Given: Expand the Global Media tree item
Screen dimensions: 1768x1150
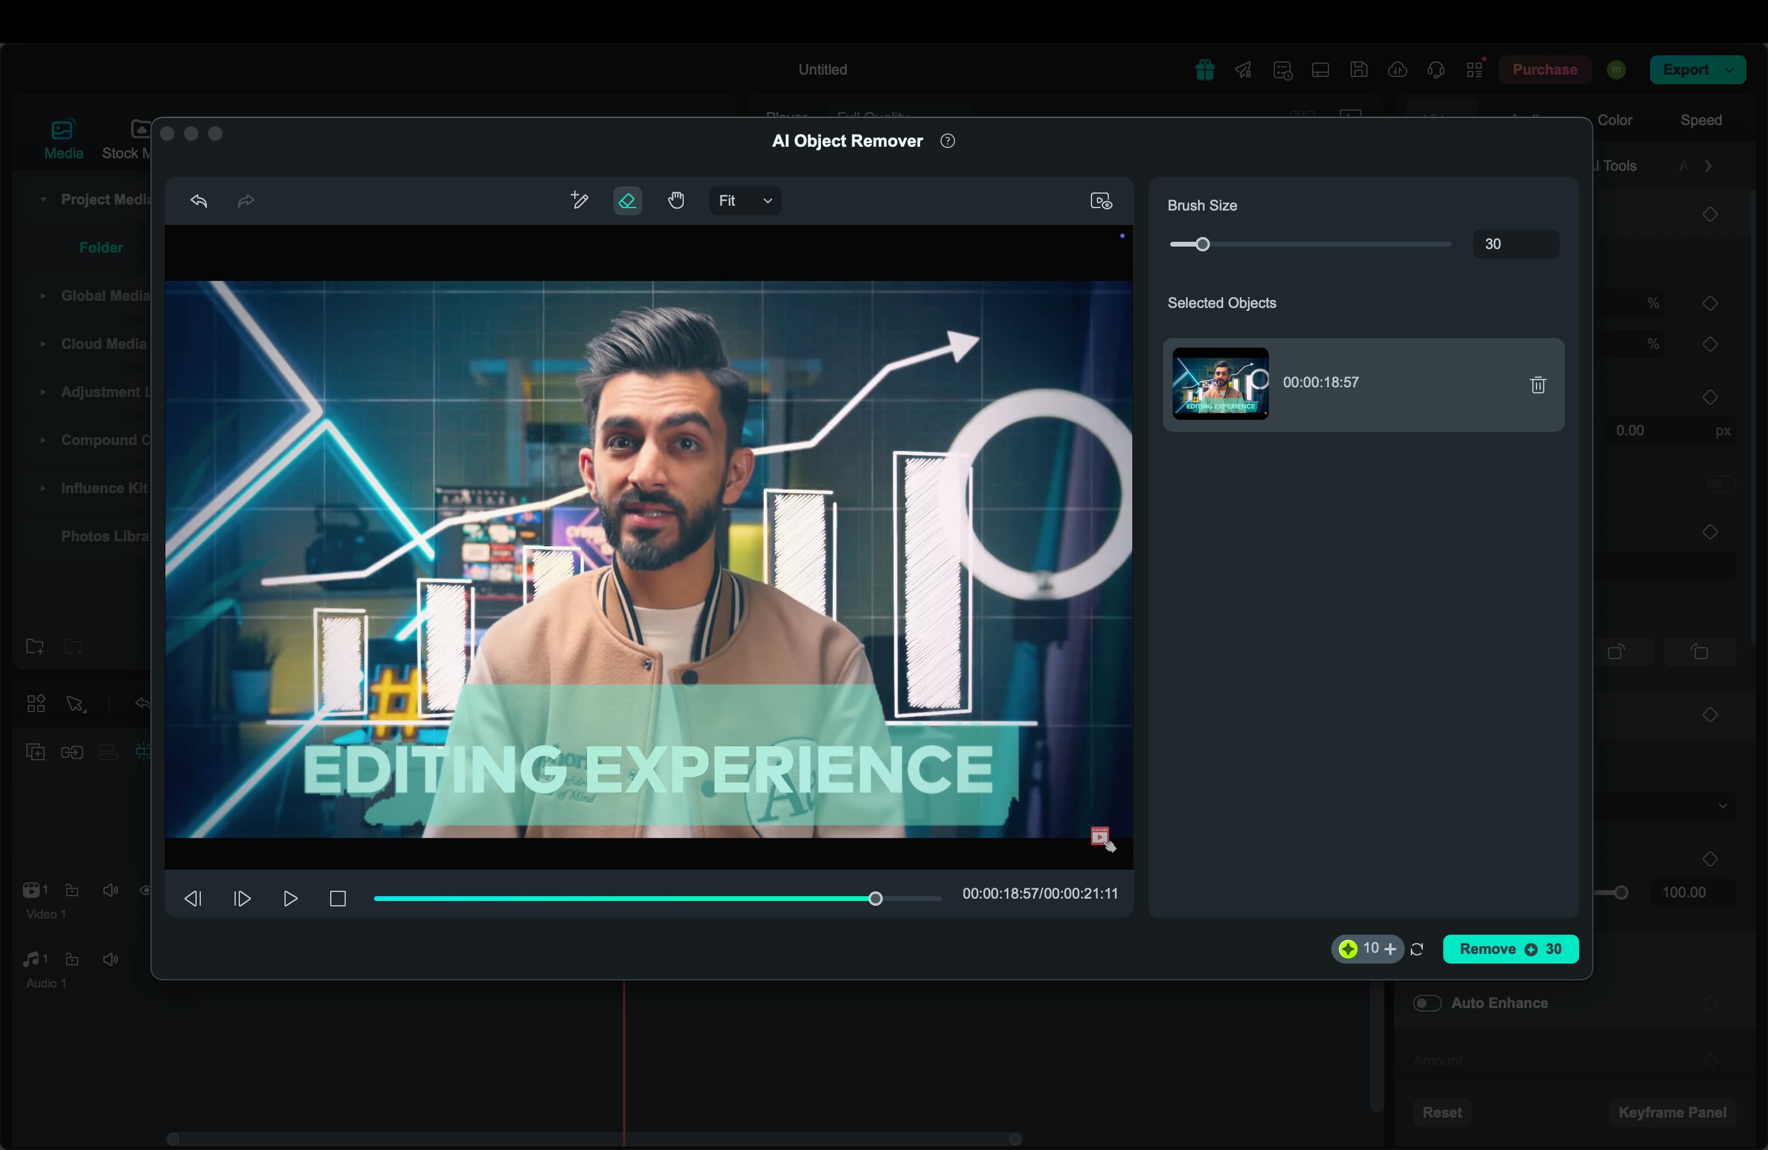Looking at the screenshot, I should [43, 296].
